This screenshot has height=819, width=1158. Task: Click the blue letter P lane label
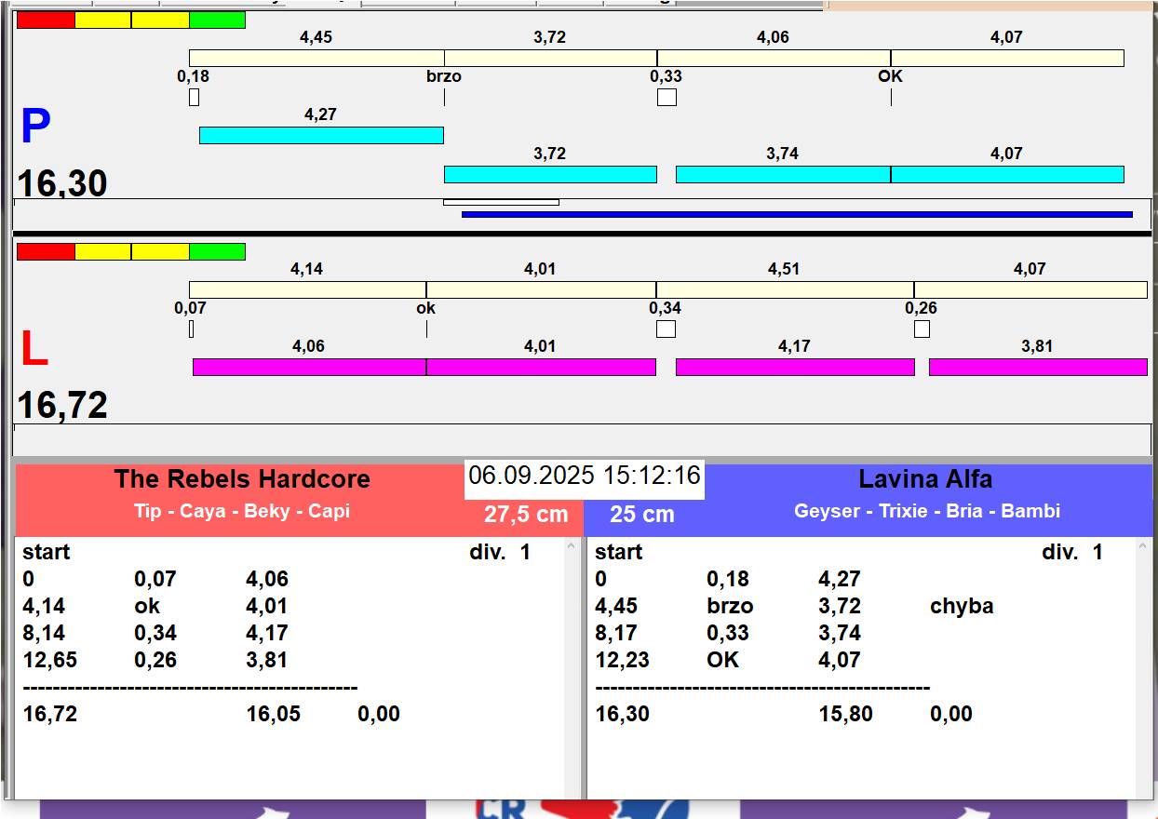point(35,128)
